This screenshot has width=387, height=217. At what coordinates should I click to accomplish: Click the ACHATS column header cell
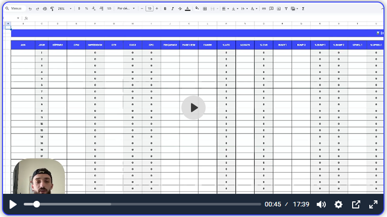click(245, 45)
